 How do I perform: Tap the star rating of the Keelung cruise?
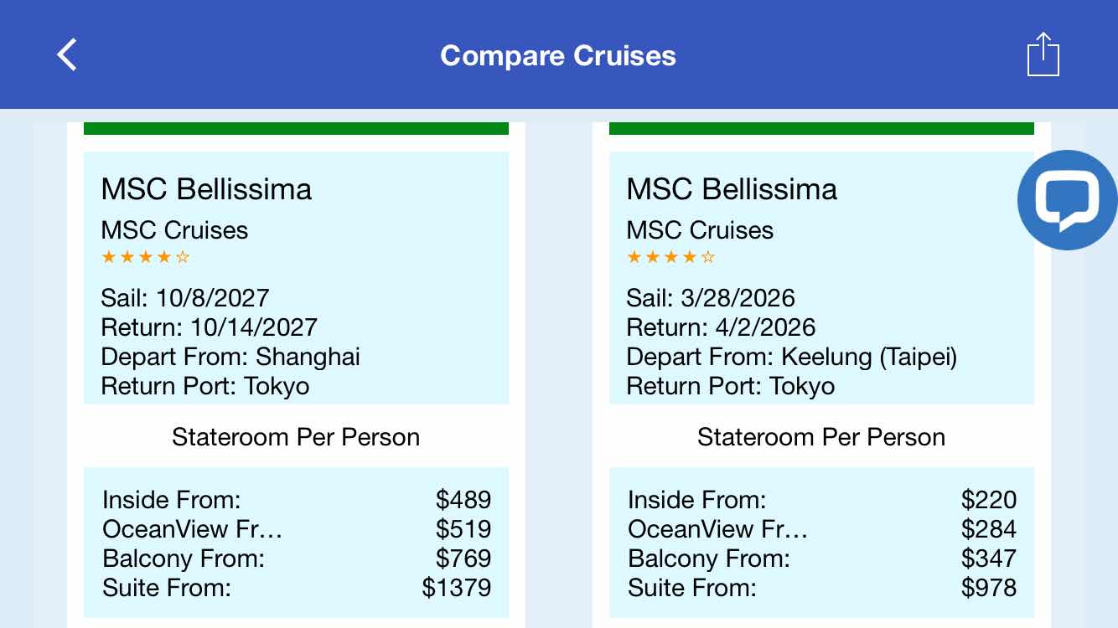(671, 258)
